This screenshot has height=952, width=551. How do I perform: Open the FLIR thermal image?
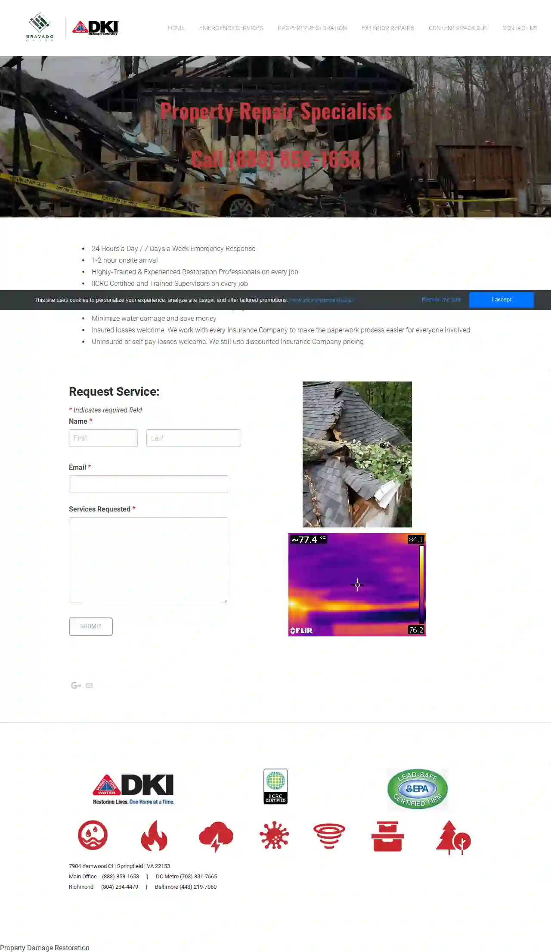pyautogui.click(x=357, y=585)
